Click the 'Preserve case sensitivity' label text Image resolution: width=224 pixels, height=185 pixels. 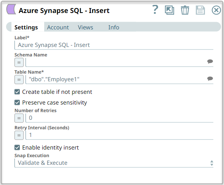point(54,103)
